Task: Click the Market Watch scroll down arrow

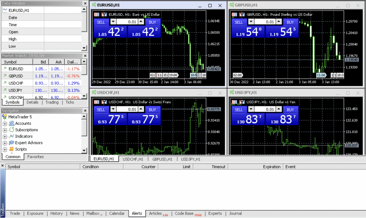Action: (84, 96)
